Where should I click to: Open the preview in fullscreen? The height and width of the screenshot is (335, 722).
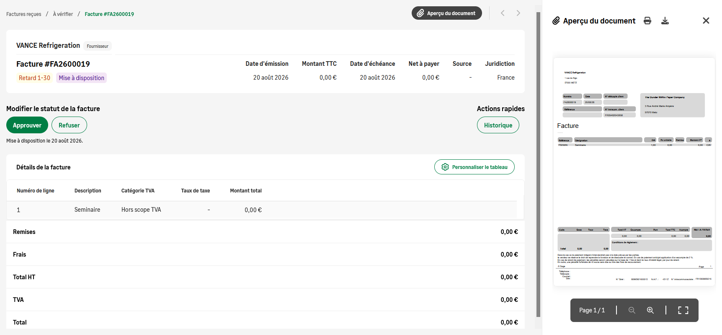[x=683, y=310]
